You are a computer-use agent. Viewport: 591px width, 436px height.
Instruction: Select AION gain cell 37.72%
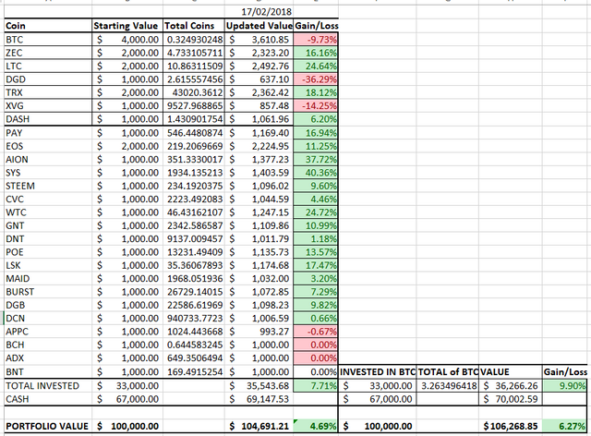[x=316, y=159]
